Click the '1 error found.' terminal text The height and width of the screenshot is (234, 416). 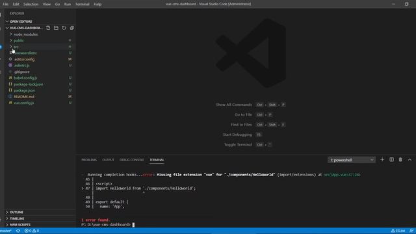(96, 220)
